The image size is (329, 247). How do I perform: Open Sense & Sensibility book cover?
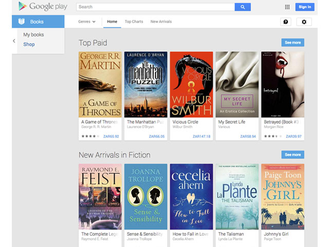click(145, 197)
